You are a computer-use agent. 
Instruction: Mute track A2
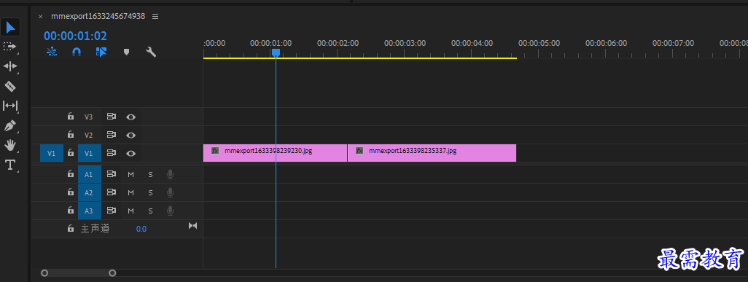pos(130,193)
